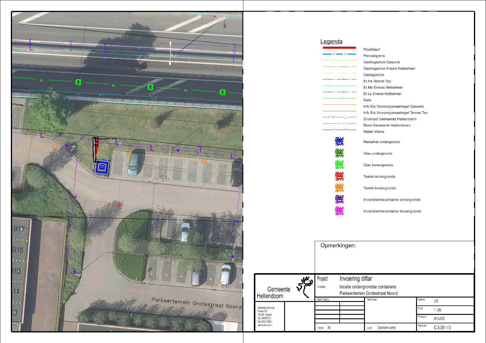
Task: Click the Glas ondergronds dark green icon
Action: pyautogui.click(x=339, y=153)
